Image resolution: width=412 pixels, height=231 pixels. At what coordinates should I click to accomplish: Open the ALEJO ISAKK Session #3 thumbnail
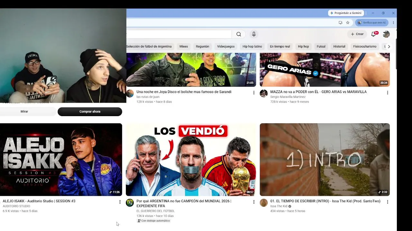(61, 159)
